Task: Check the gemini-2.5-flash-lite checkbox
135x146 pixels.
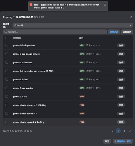Action: (7, 62)
